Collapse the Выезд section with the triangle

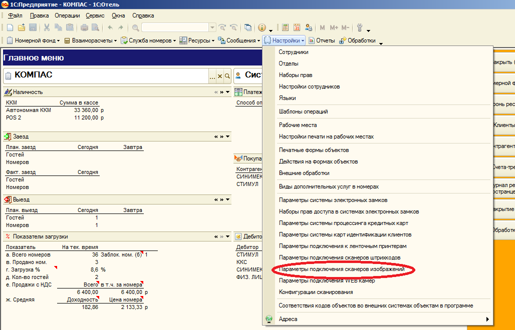[227, 199]
